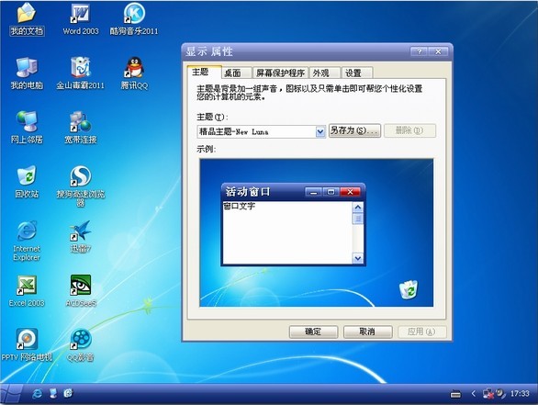Launch the QQ影音 desktop shortcut
Screen dimensions: 538x405
(x=81, y=345)
